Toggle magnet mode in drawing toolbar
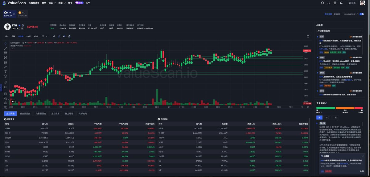The width and height of the screenshot is (370, 177). pos(6,93)
